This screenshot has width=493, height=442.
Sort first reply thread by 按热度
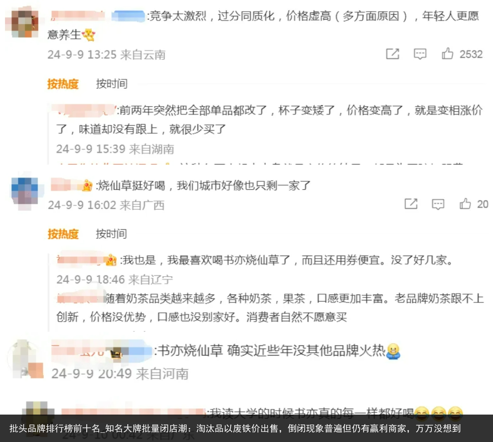pyautogui.click(x=63, y=84)
